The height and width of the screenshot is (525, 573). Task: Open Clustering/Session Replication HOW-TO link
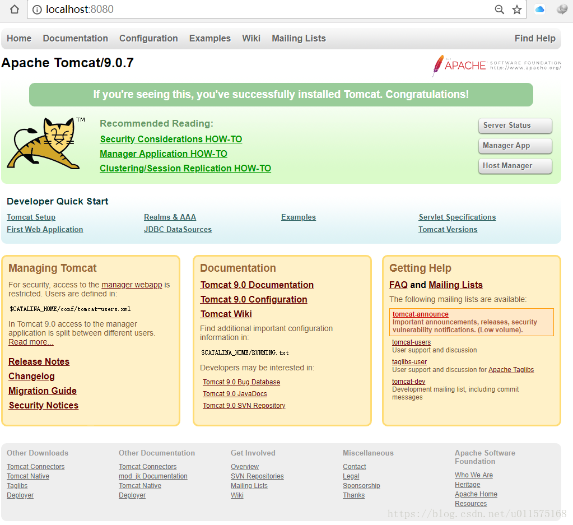coord(185,169)
